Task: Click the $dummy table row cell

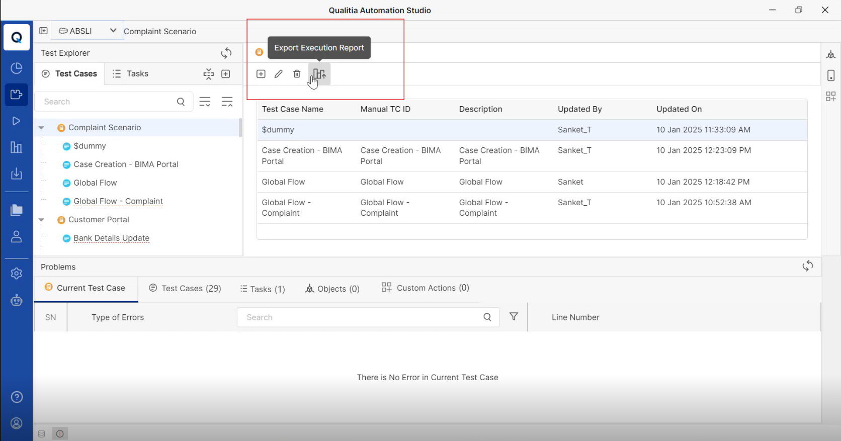Action: (x=278, y=130)
